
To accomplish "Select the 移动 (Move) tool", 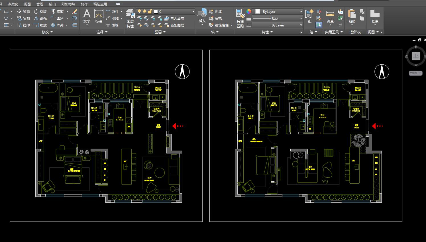I will 23,11.
